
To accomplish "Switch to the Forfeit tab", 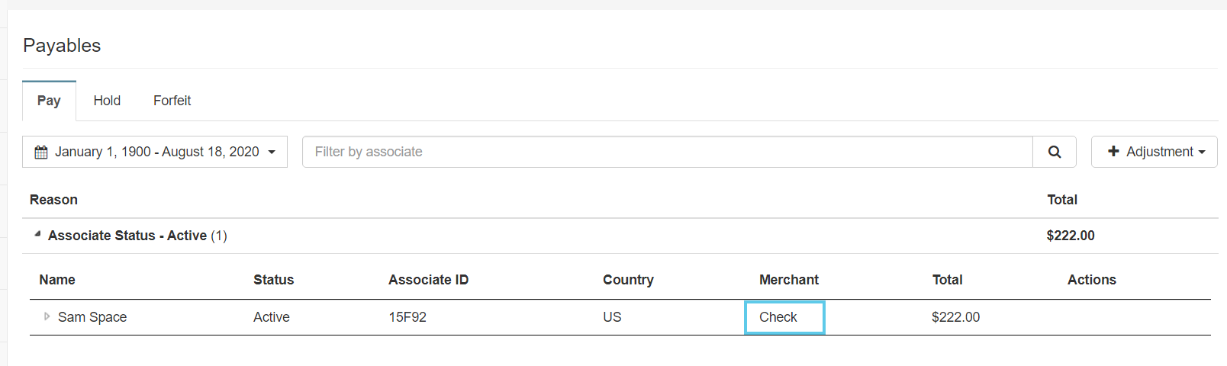I will click(x=172, y=101).
